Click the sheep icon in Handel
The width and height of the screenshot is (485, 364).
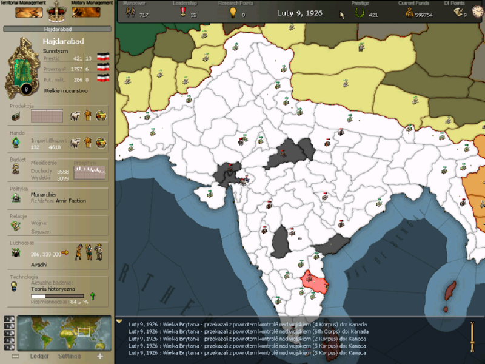pos(75,143)
